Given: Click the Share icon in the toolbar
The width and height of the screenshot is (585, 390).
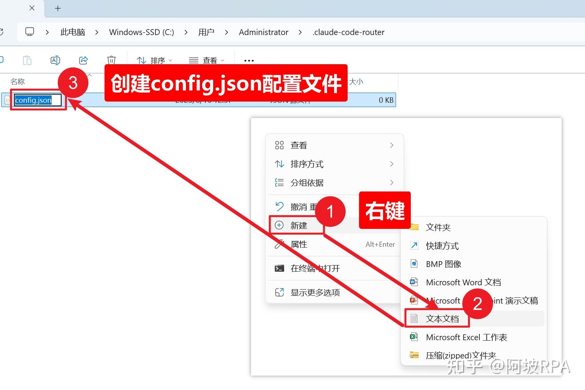Looking at the screenshot, I should (x=83, y=60).
